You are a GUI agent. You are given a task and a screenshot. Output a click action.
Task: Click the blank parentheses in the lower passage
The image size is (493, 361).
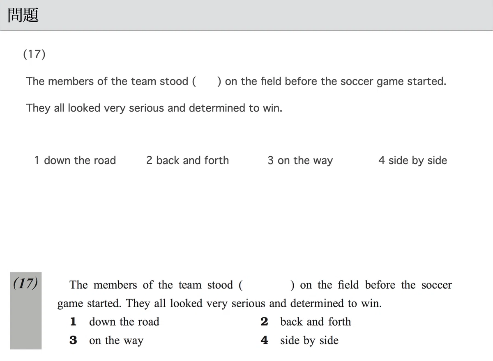[266, 285]
